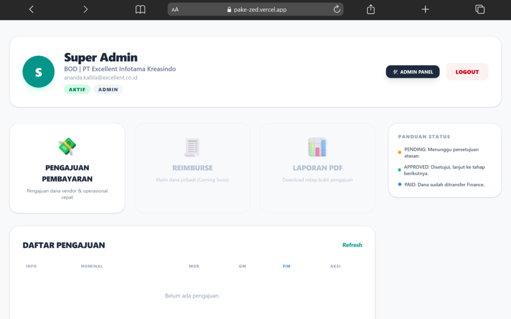Click the green S profile avatar

click(38, 72)
